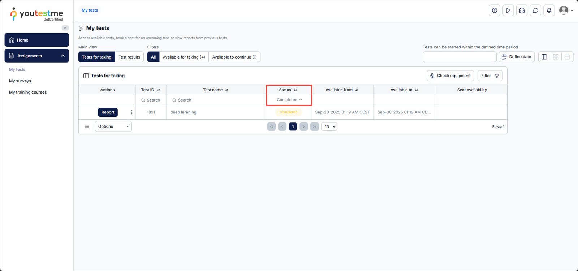578x271 pixels.
Task: Open the help question mark icon
Action: coord(495,10)
